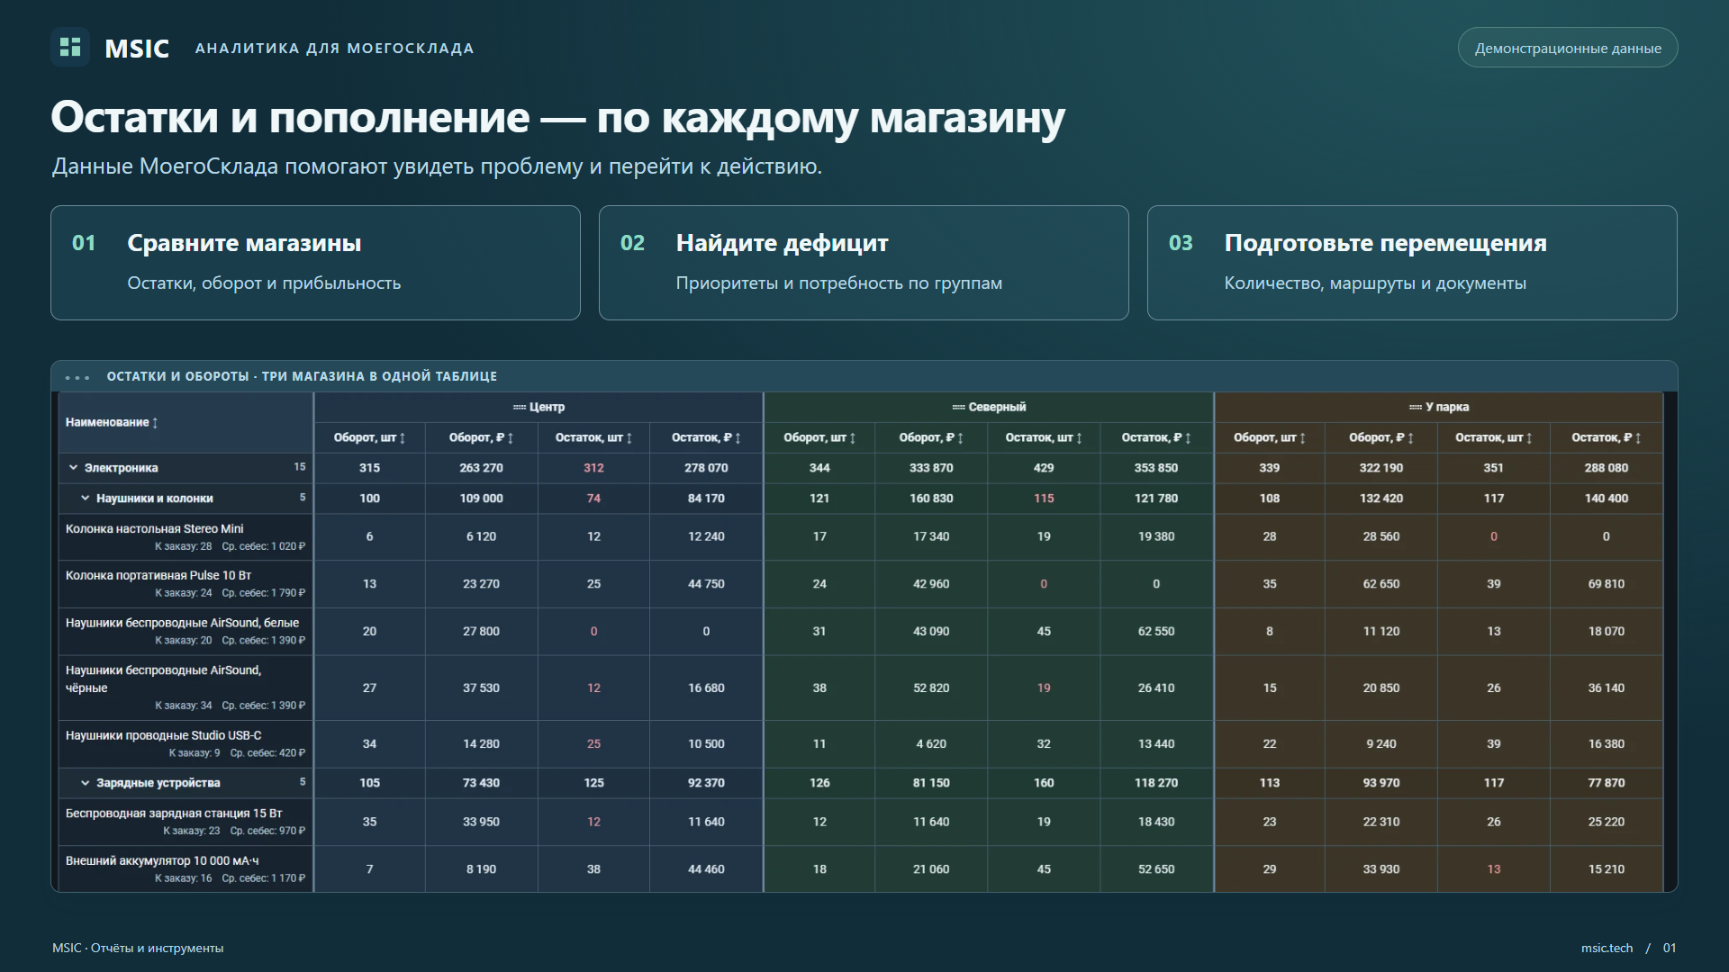Image resolution: width=1729 pixels, height=972 pixels.
Task: Click the Демонстрационные данные button
Action: click(x=1568, y=48)
